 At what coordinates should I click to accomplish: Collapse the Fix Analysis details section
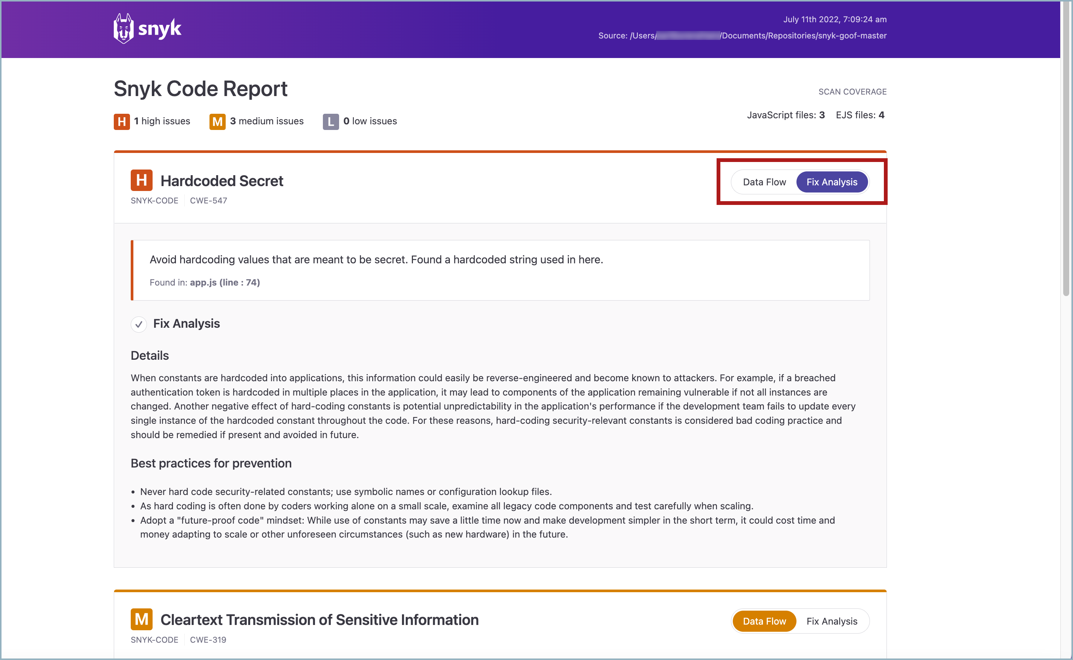click(186, 324)
